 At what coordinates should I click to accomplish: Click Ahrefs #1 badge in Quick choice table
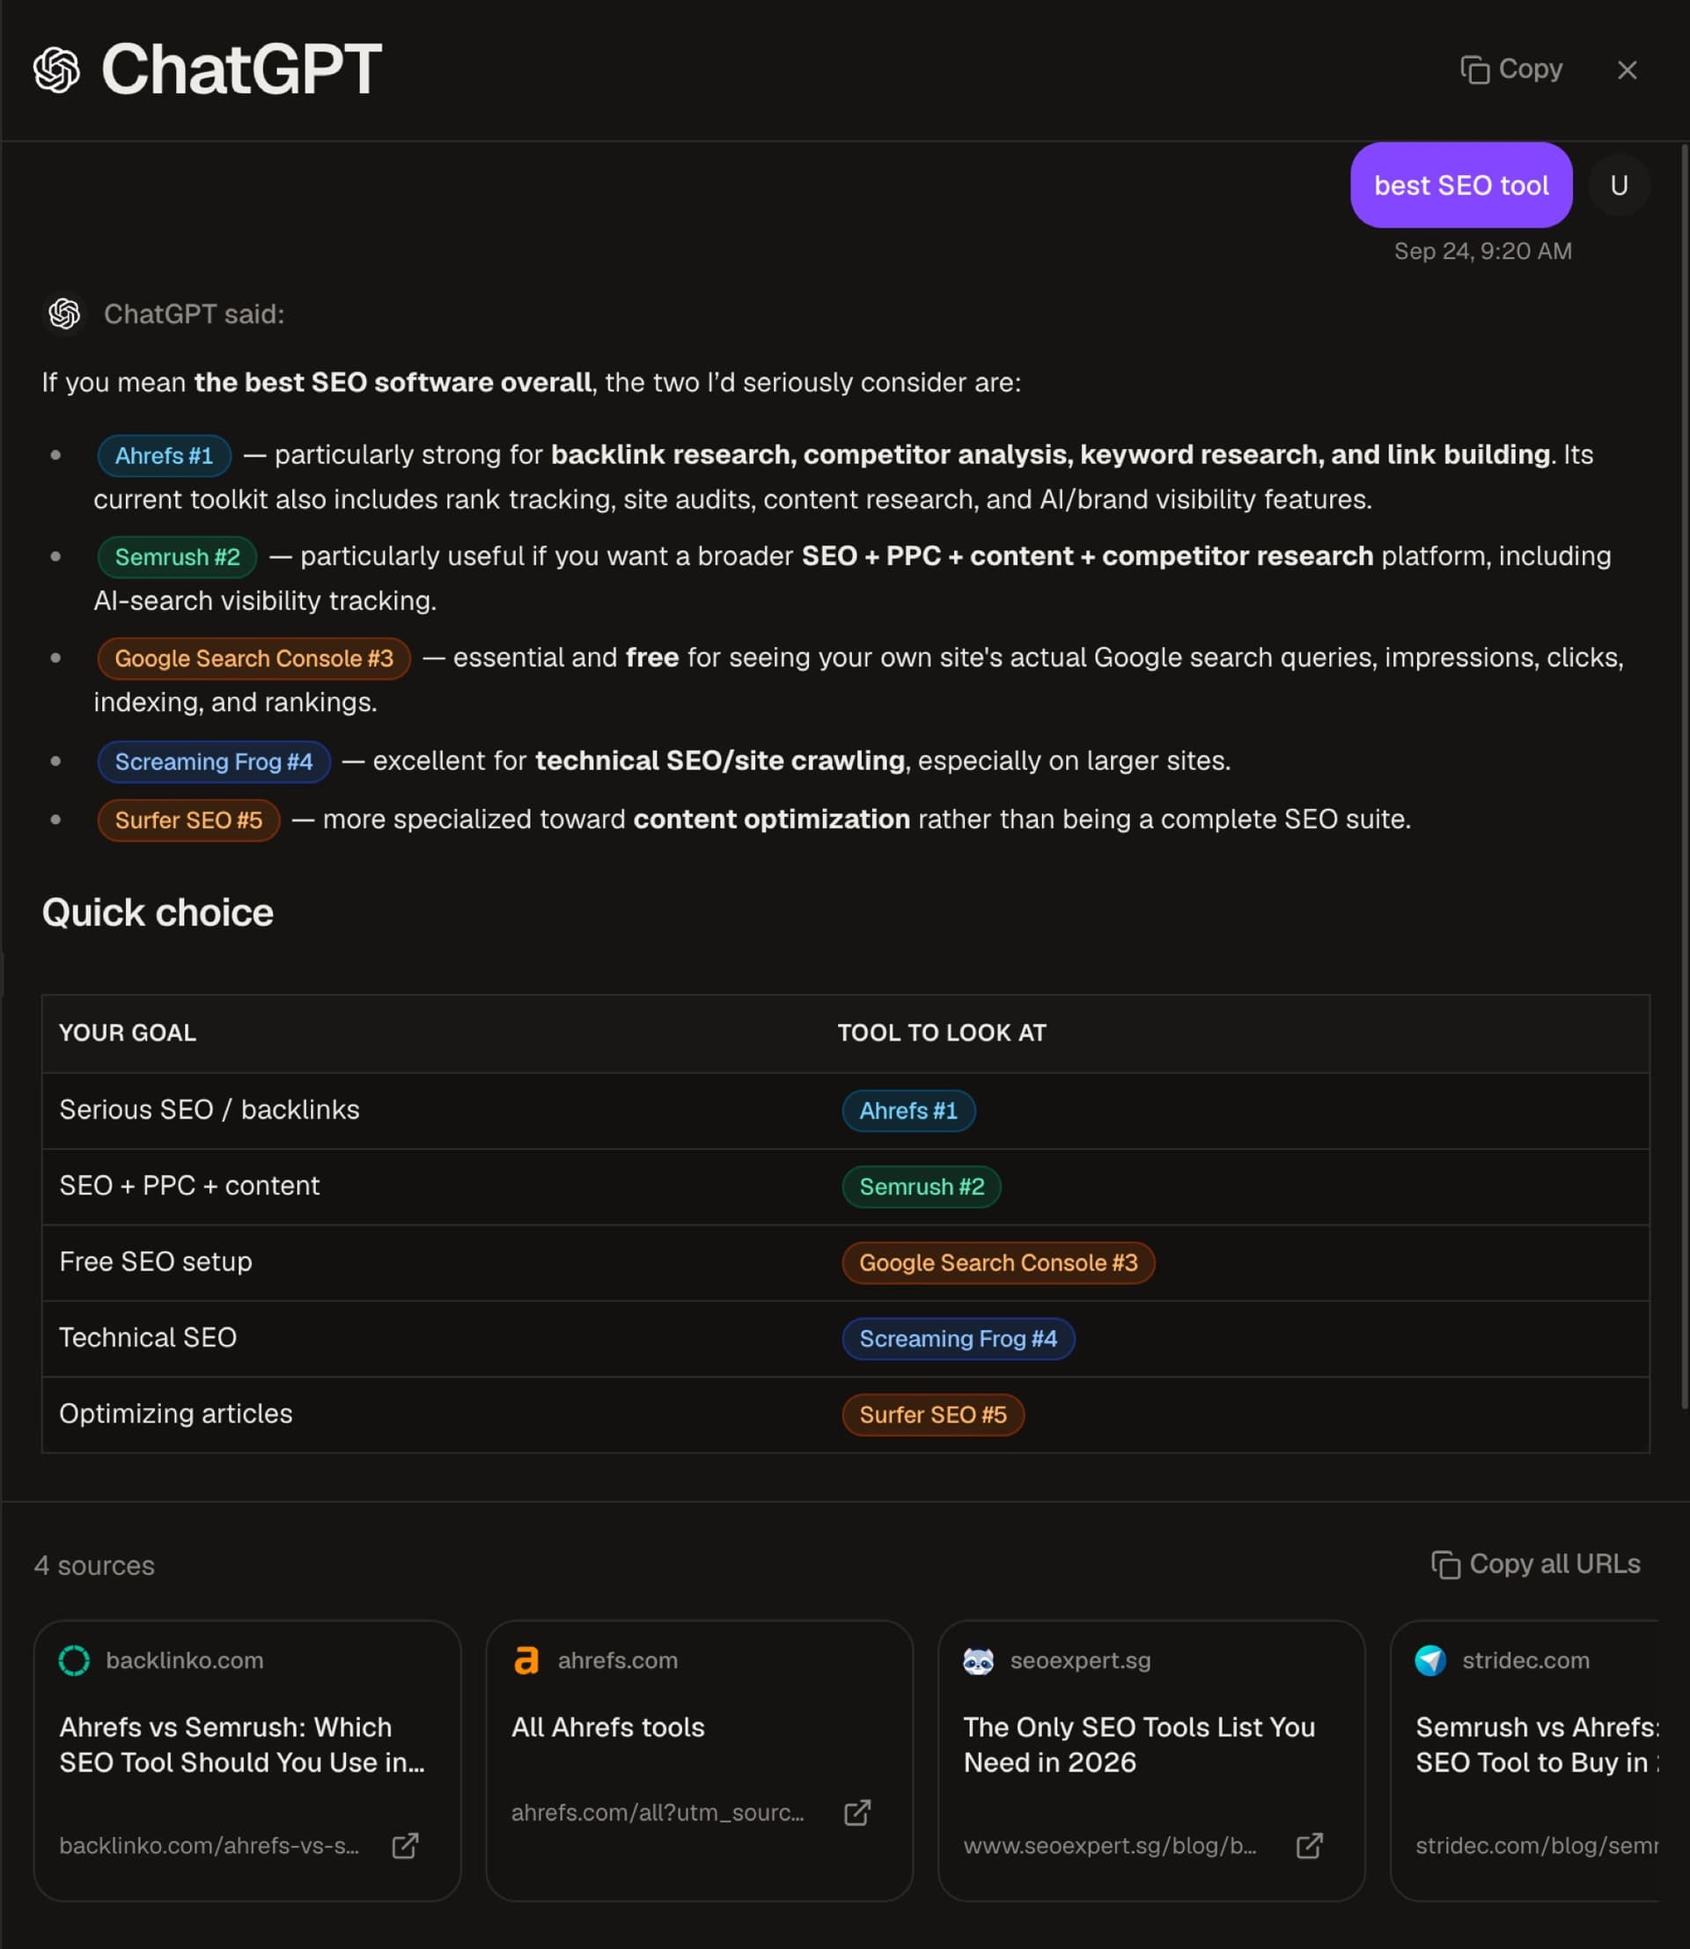point(908,1110)
